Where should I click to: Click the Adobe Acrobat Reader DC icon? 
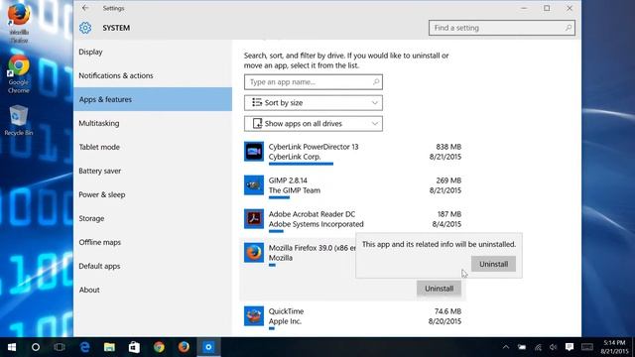254,218
